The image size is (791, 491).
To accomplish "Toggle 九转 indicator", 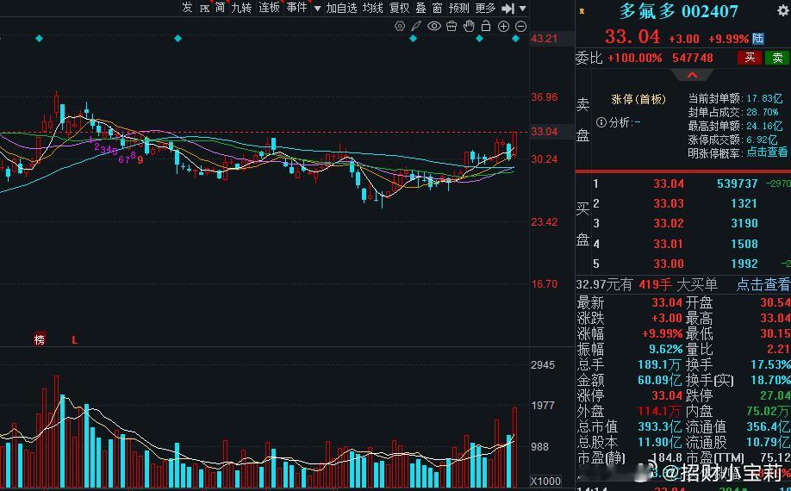I will point(241,8).
